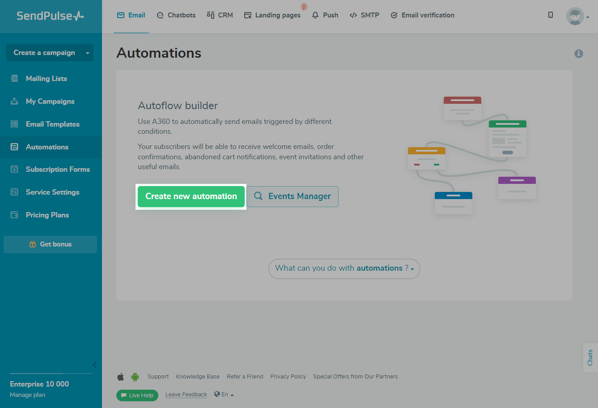The width and height of the screenshot is (598, 408).
Task: Expand 'What can you do with automations' section
Action: (344, 268)
